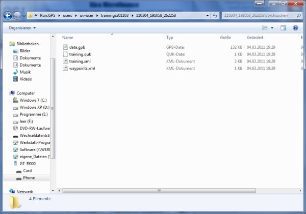This screenshot has width=306, height=214.
Task: Click the Forward navigation arrow button
Action: (19, 15)
